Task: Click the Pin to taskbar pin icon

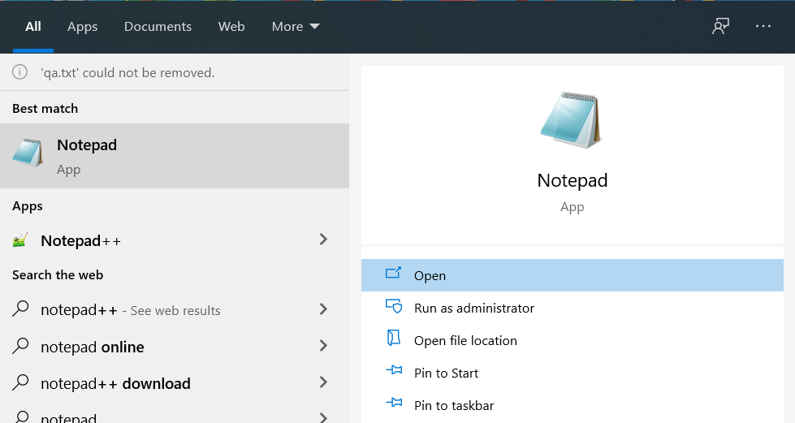Action: [x=394, y=403]
